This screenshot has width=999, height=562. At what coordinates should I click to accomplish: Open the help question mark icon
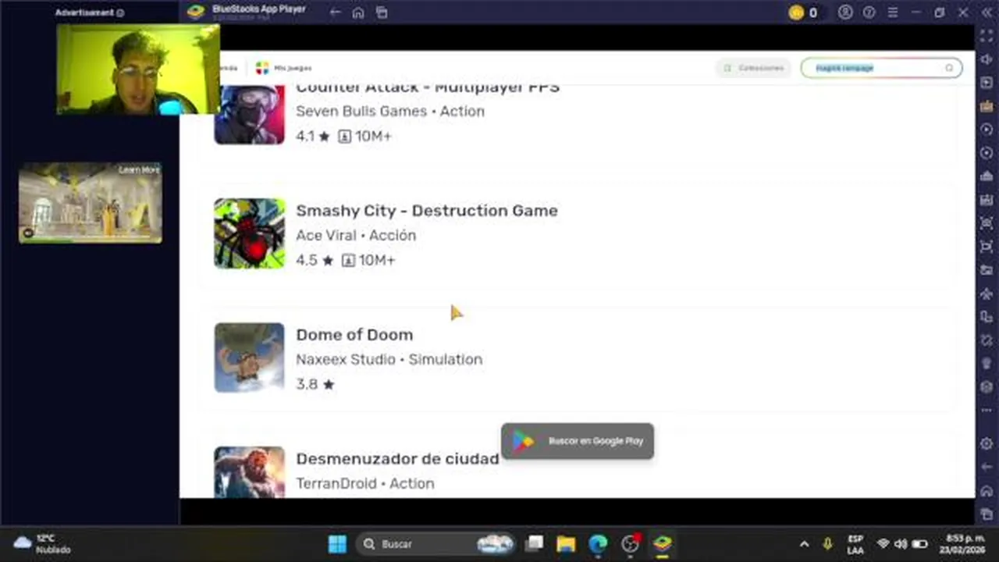(869, 12)
